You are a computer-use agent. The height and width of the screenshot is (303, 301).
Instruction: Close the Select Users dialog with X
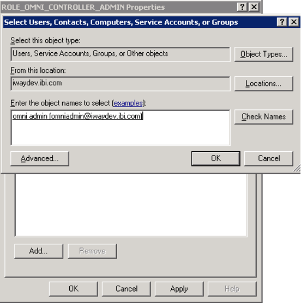coord(294,22)
